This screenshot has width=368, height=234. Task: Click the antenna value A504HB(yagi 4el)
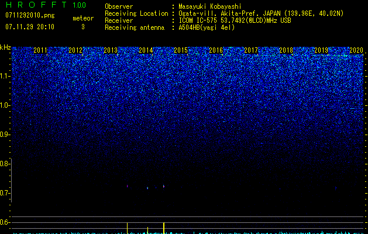[x=207, y=27]
